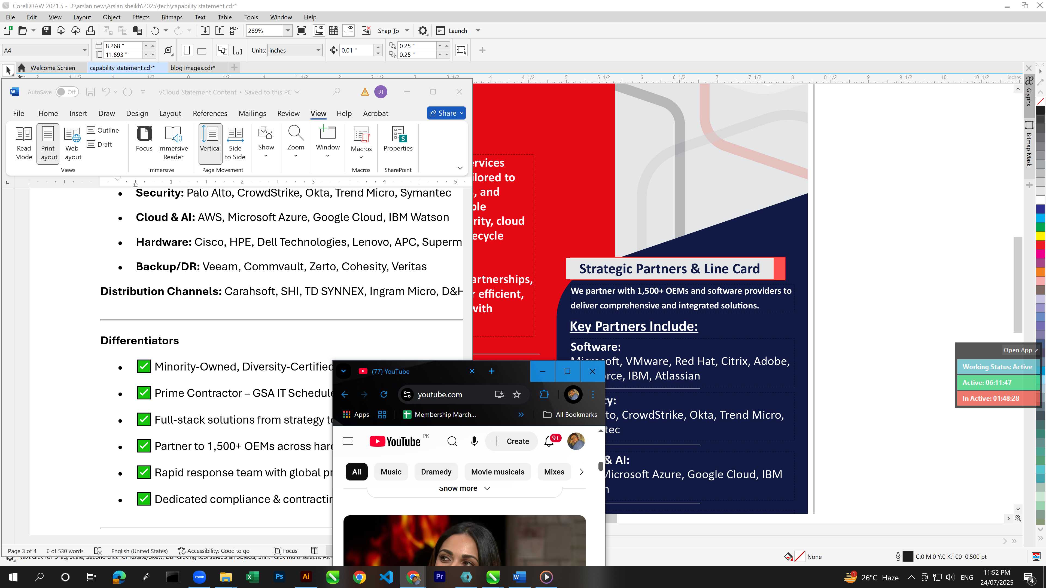Open the References tab in Word
The width and height of the screenshot is (1046, 588).
tap(210, 113)
